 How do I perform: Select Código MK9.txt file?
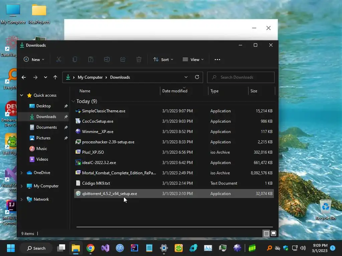[174, 183]
